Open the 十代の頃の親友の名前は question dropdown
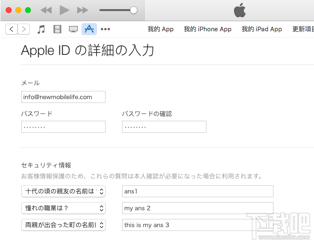This screenshot has width=314, height=242. (x=63, y=191)
